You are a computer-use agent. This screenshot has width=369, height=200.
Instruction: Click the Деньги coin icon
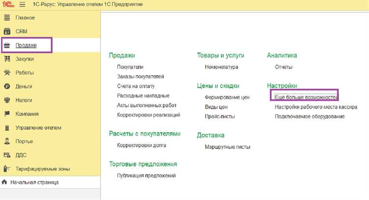7,86
